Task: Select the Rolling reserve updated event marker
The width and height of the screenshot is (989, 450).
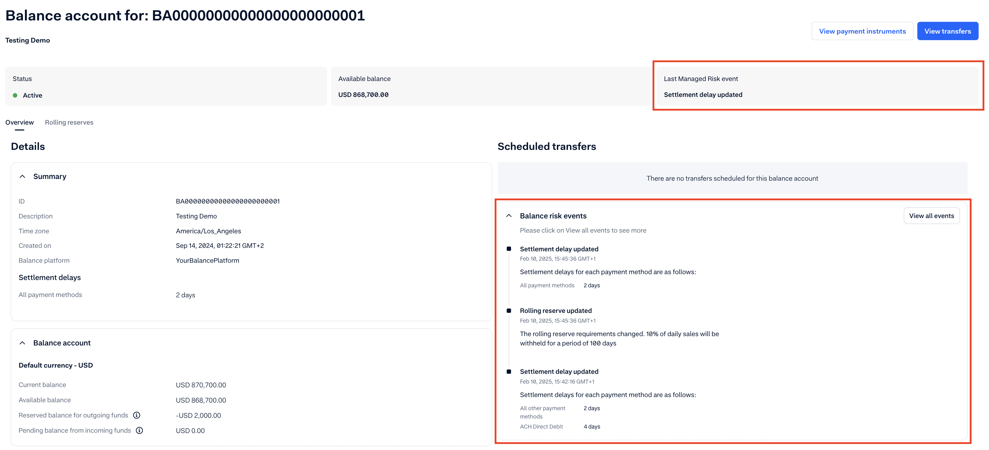Action: 509,311
